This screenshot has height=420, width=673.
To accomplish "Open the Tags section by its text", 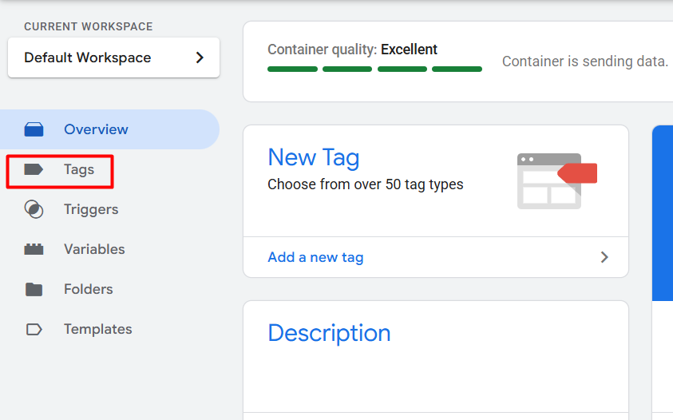I will point(79,169).
